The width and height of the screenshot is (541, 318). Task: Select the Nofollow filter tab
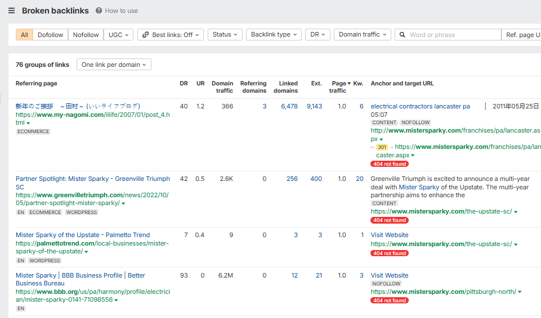click(x=86, y=35)
